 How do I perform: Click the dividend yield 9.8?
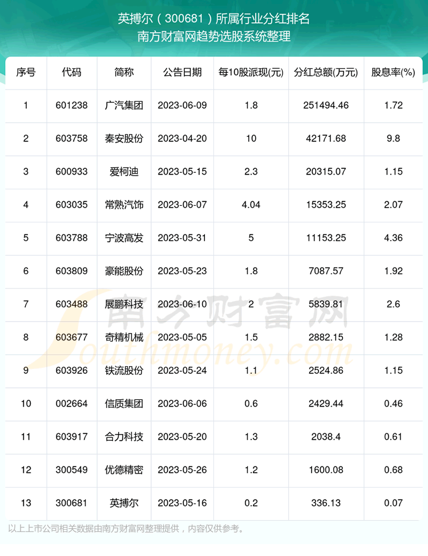click(x=393, y=139)
